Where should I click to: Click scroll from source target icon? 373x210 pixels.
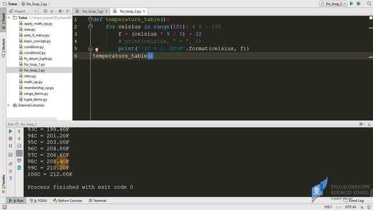pyautogui.click(x=45, y=11)
